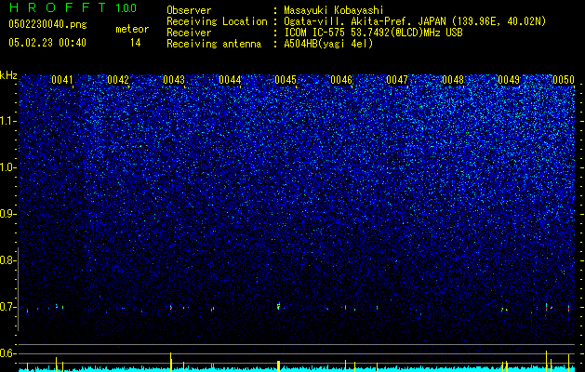Click the 1.1 frequency axis label

pyautogui.click(x=7, y=121)
